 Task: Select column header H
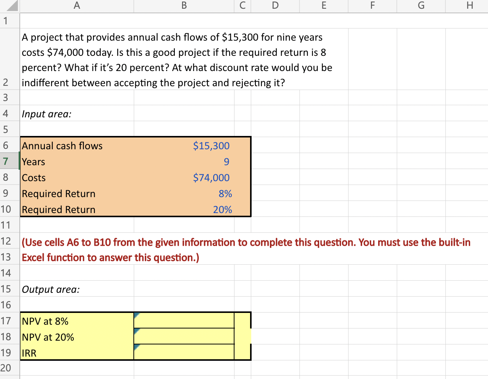point(469,5)
